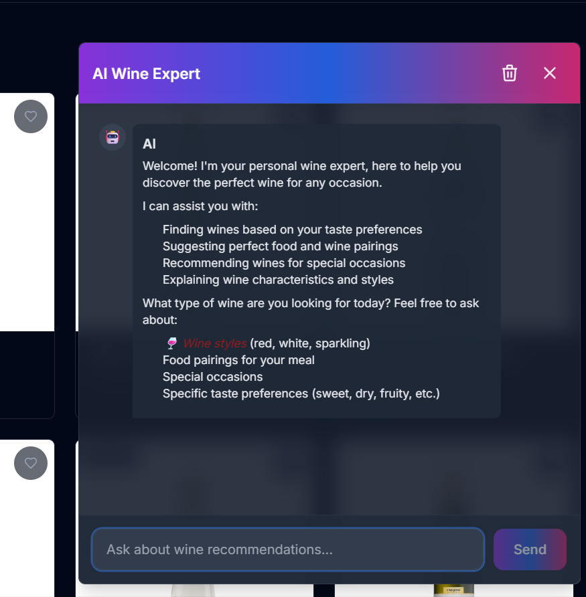The image size is (586, 597).
Task: Open the pale wine bottle thumbnail below chat
Action: [193, 590]
